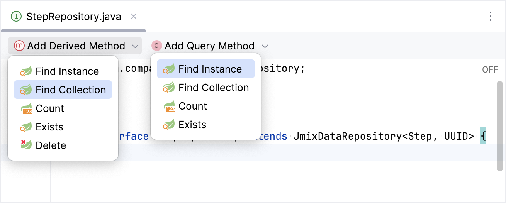Click the Add Query Method button label
This screenshot has height=203, width=506.
(x=209, y=46)
